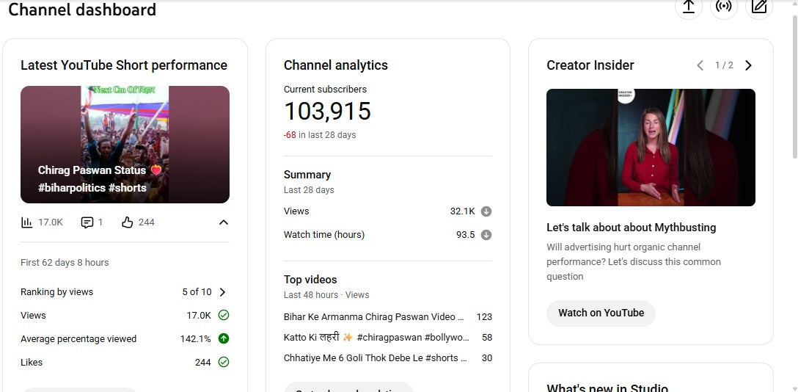Open the Katto Ki top video entry
Image resolution: width=798 pixels, height=392 pixels.
376,338
